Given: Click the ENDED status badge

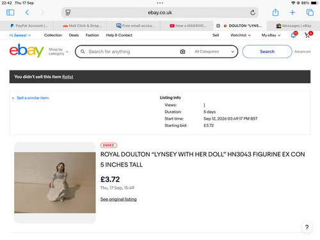Looking at the screenshot, I should point(109,145).
